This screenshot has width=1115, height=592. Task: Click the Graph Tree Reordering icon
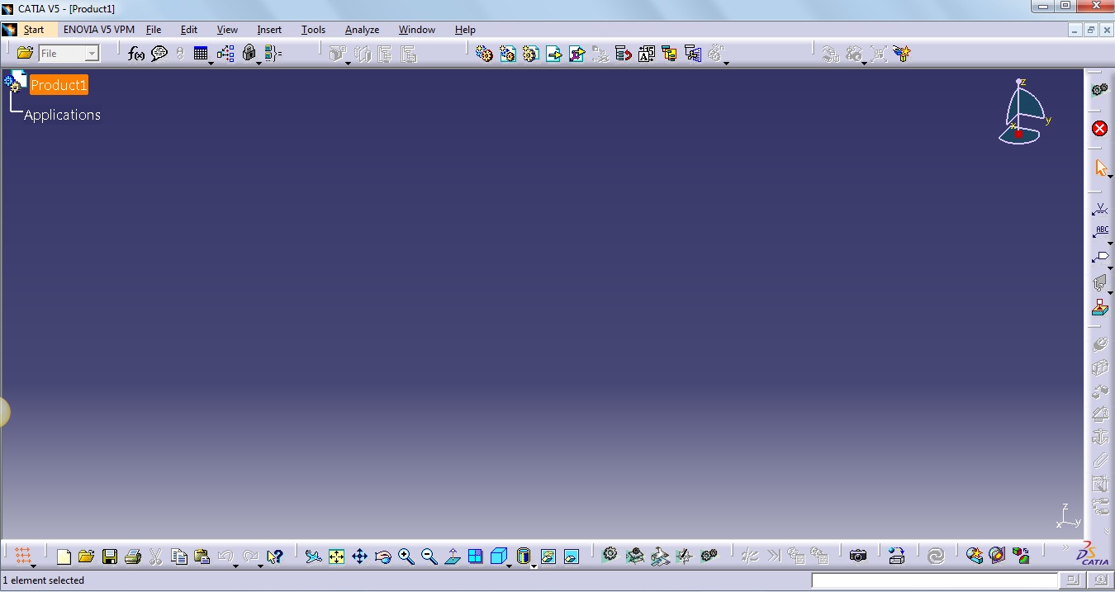pyautogui.click(x=624, y=54)
